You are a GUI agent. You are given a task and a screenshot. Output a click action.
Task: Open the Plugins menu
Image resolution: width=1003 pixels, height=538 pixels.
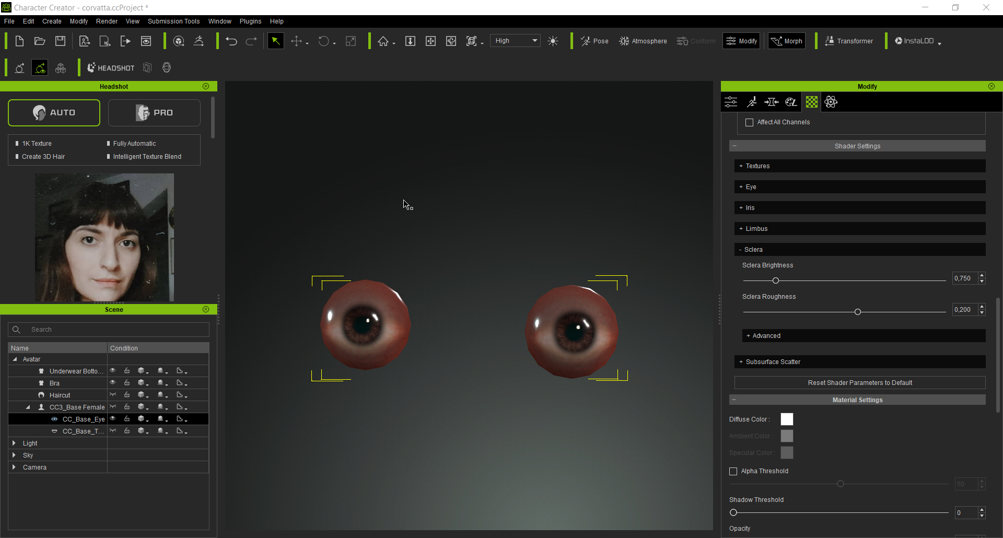pyautogui.click(x=250, y=21)
